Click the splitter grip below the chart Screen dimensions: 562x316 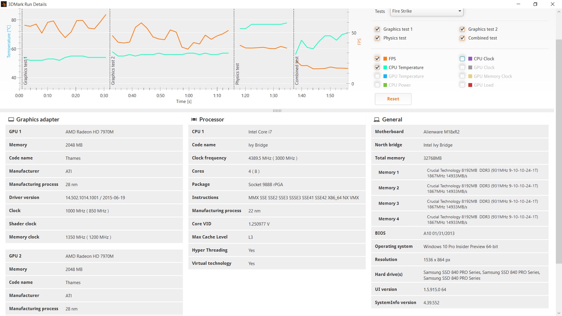coord(277,111)
